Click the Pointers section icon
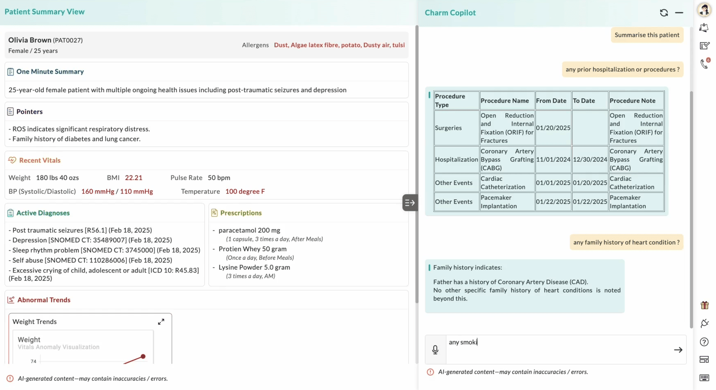716x390 pixels. point(11,112)
